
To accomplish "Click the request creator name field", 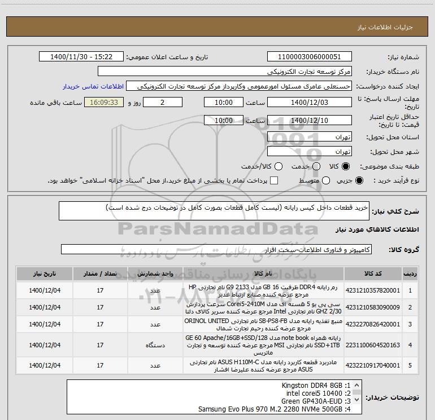I will pos(239,86).
